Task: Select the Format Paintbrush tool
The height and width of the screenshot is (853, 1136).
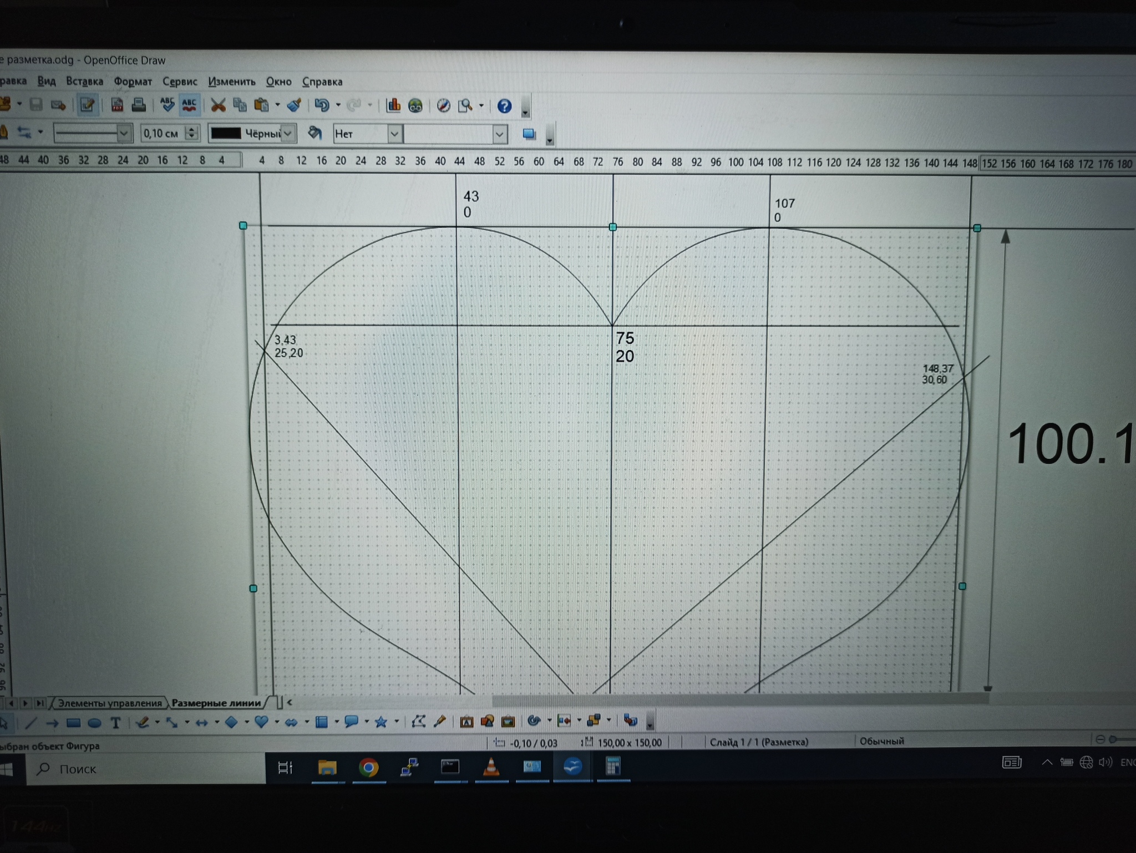Action: pyautogui.click(x=294, y=105)
